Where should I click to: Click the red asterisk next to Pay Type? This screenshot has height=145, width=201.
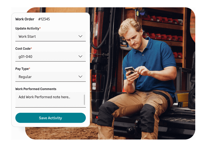(29, 68)
